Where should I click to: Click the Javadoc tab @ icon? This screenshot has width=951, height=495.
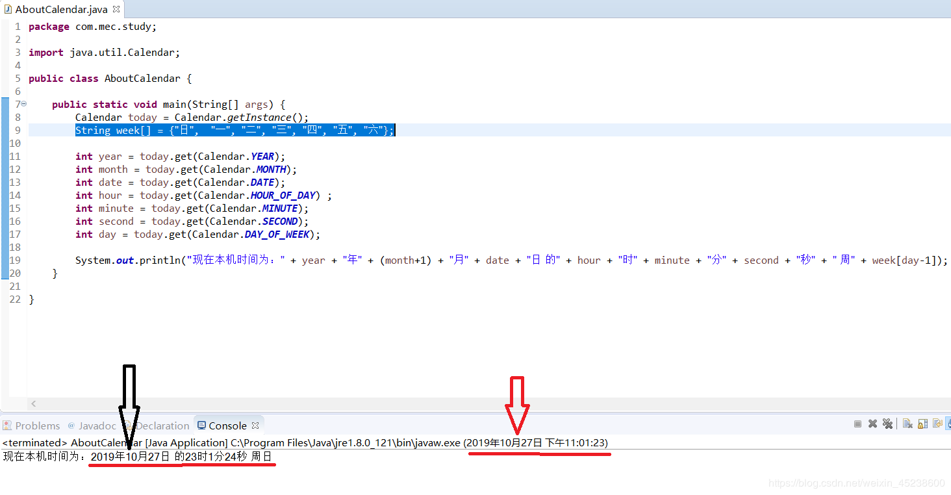(x=72, y=425)
